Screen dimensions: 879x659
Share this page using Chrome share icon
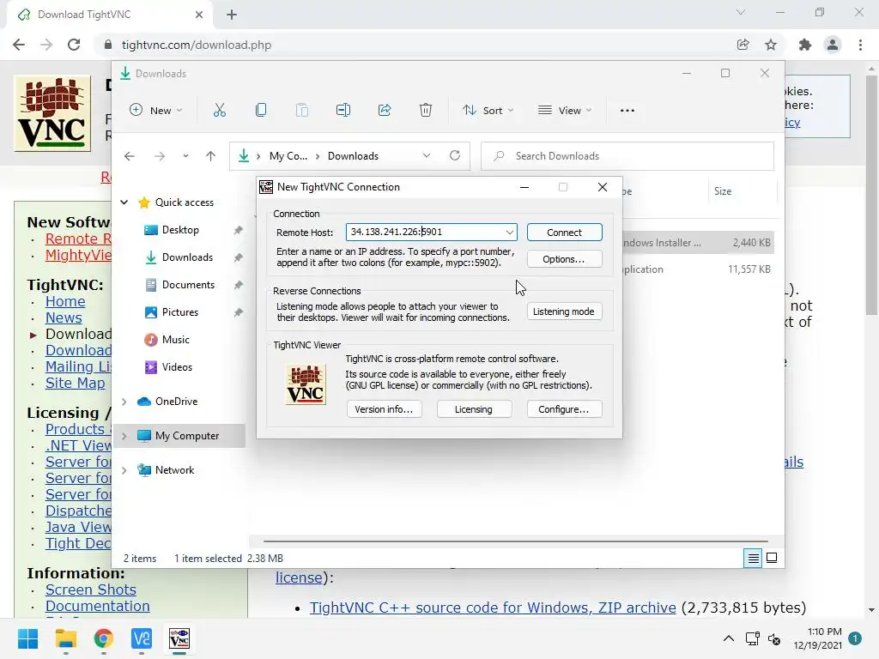pyautogui.click(x=743, y=45)
